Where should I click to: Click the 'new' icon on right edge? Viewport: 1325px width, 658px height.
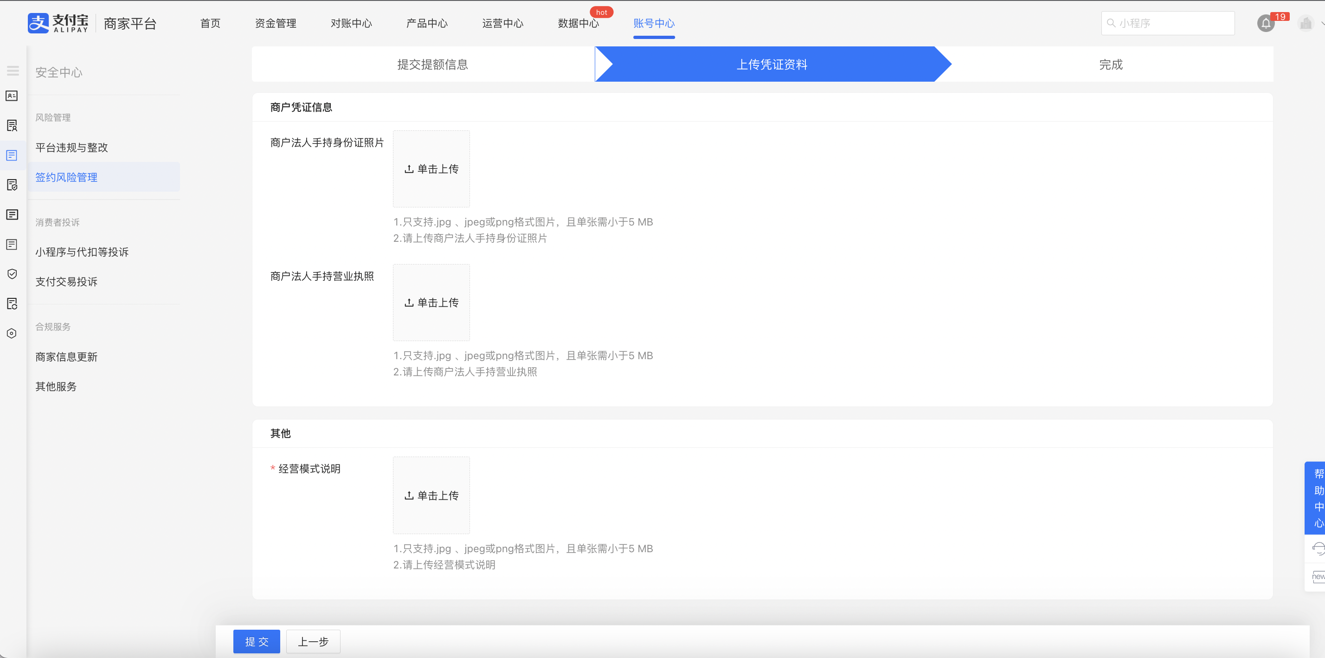pyautogui.click(x=1318, y=577)
